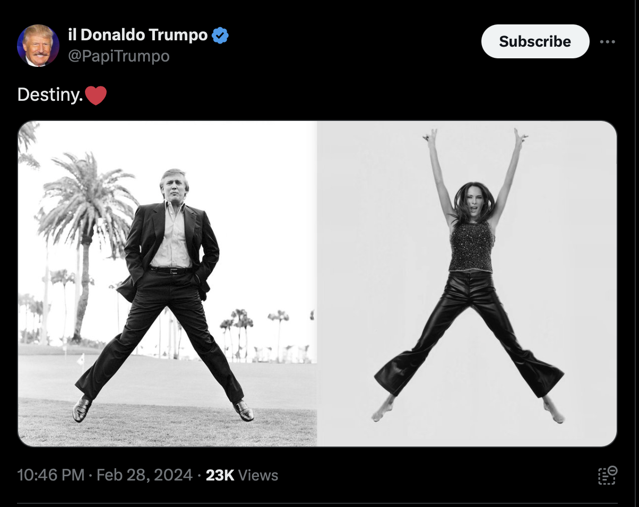Click the sequined top in the right photo
This screenshot has height=507, width=639.
[471, 246]
